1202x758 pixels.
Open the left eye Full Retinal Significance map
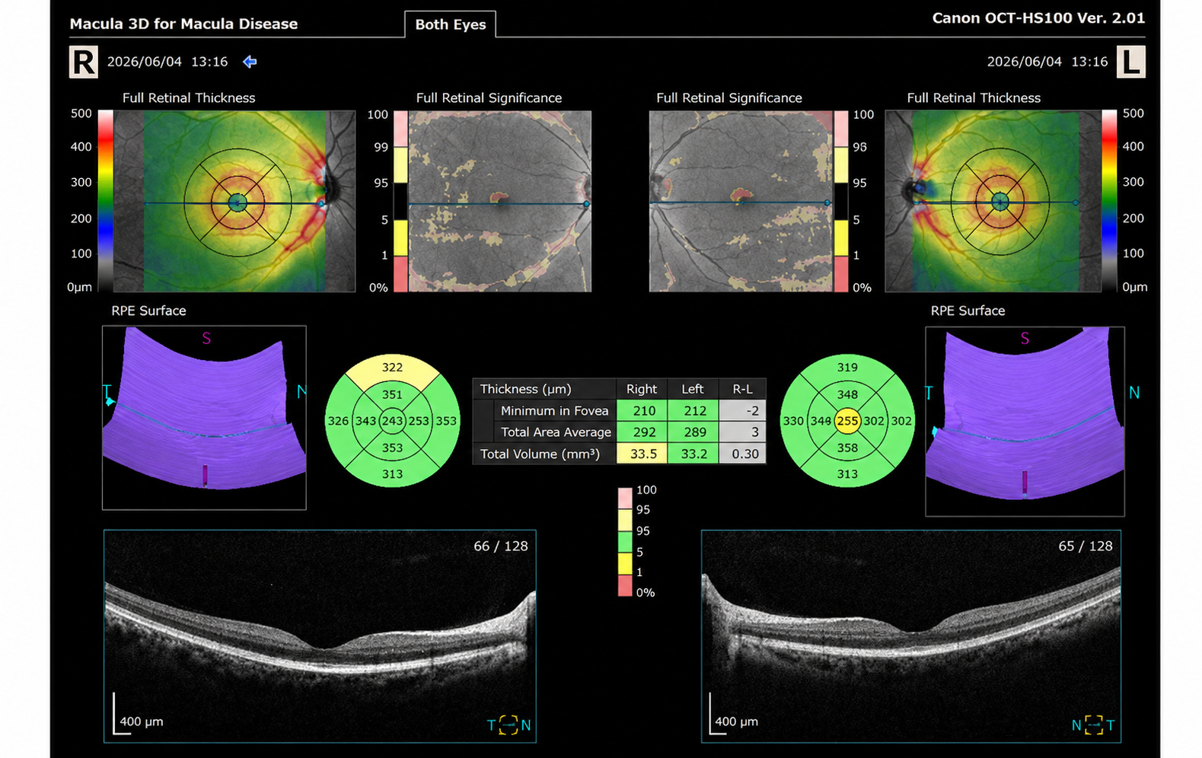(741, 201)
